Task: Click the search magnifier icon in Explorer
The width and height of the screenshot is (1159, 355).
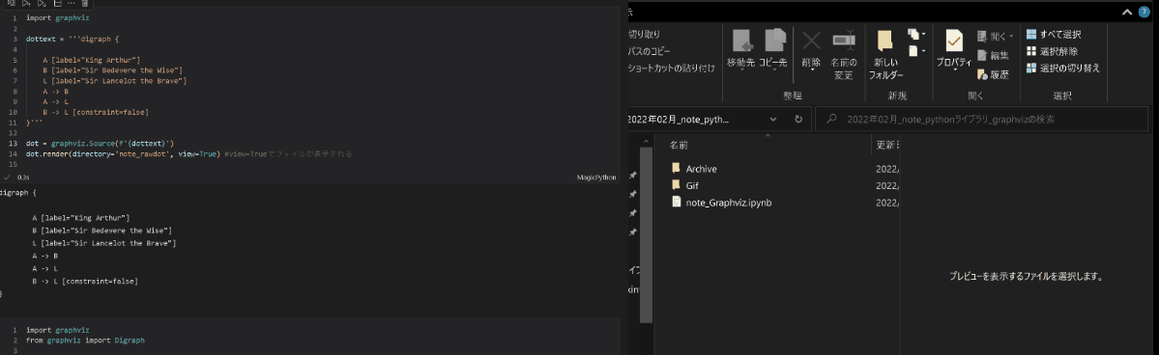Action: click(831, 119)
